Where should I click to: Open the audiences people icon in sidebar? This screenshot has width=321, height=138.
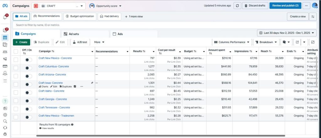pyautogui.click(x=5, y=52)
